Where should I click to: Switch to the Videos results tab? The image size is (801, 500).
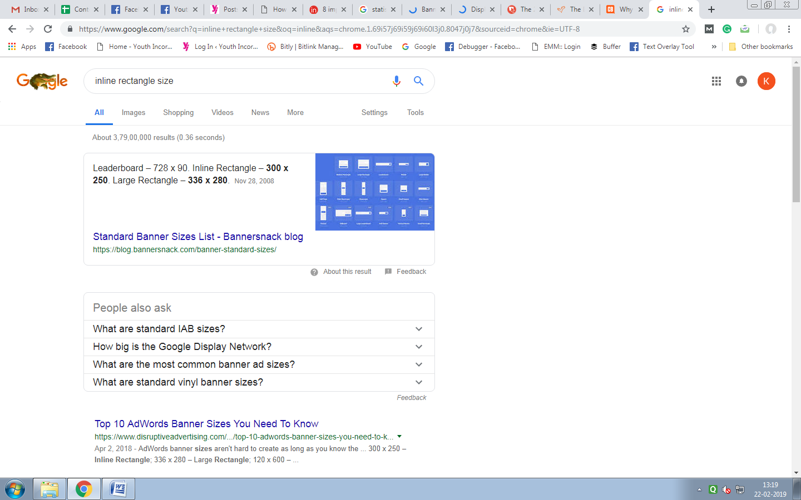pos(222,113)
